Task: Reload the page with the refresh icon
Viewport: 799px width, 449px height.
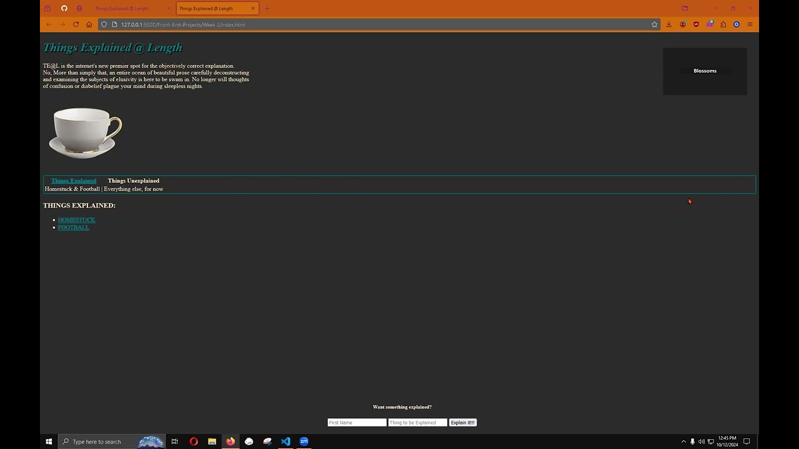Action: [x=76, y=24]
